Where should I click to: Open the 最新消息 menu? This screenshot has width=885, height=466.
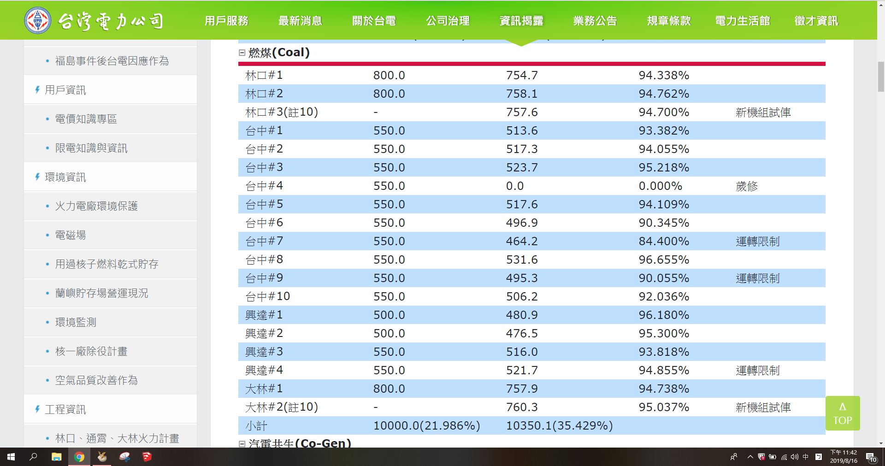click(300, 21)
